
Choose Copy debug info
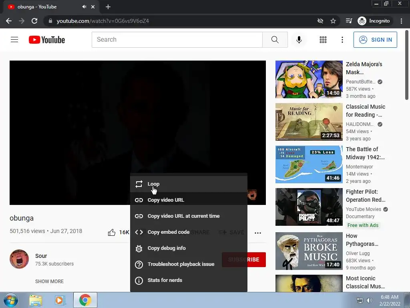coord(189,248)
